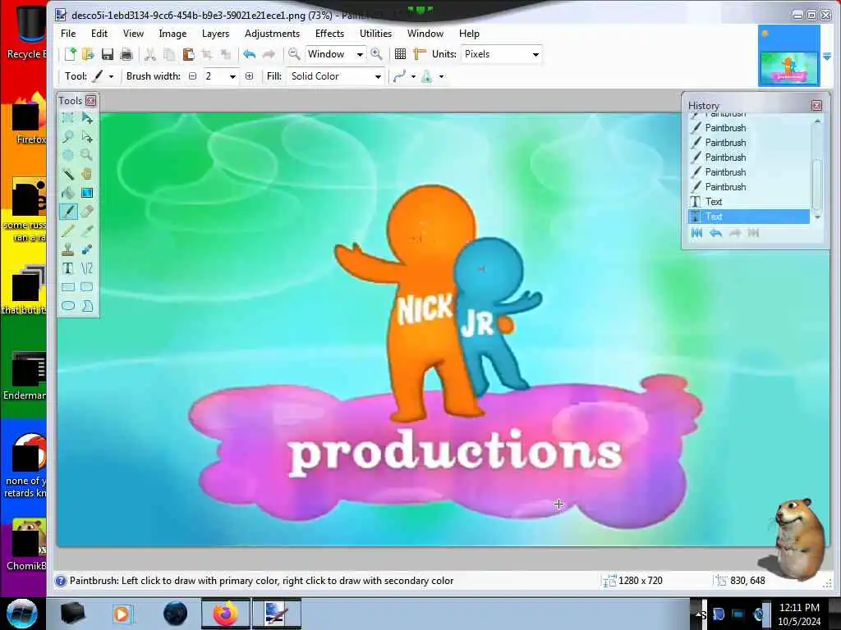This screenshot has height=630, width=841.
Task: Select the Freeform Shape tool
Action: click(x=87, y=306)
